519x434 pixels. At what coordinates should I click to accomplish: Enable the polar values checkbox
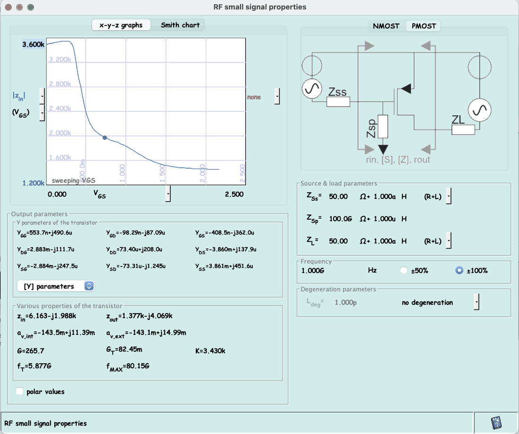coord(19,391)
